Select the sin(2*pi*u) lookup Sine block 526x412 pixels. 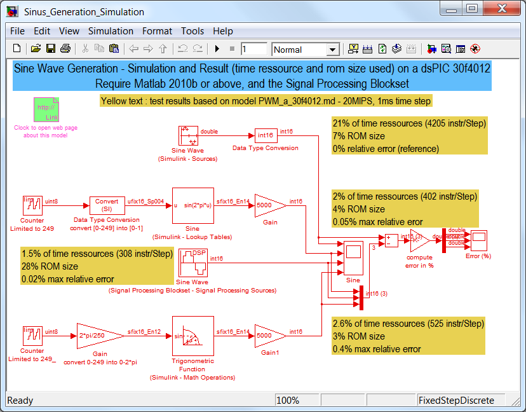coord(193,205)
